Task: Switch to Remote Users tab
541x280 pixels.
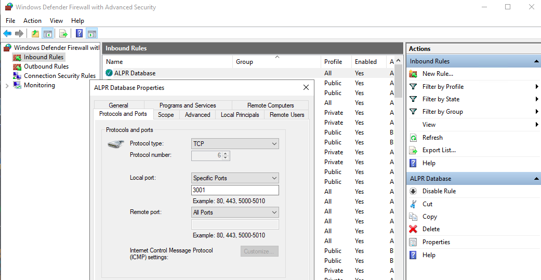Action: 287,115
